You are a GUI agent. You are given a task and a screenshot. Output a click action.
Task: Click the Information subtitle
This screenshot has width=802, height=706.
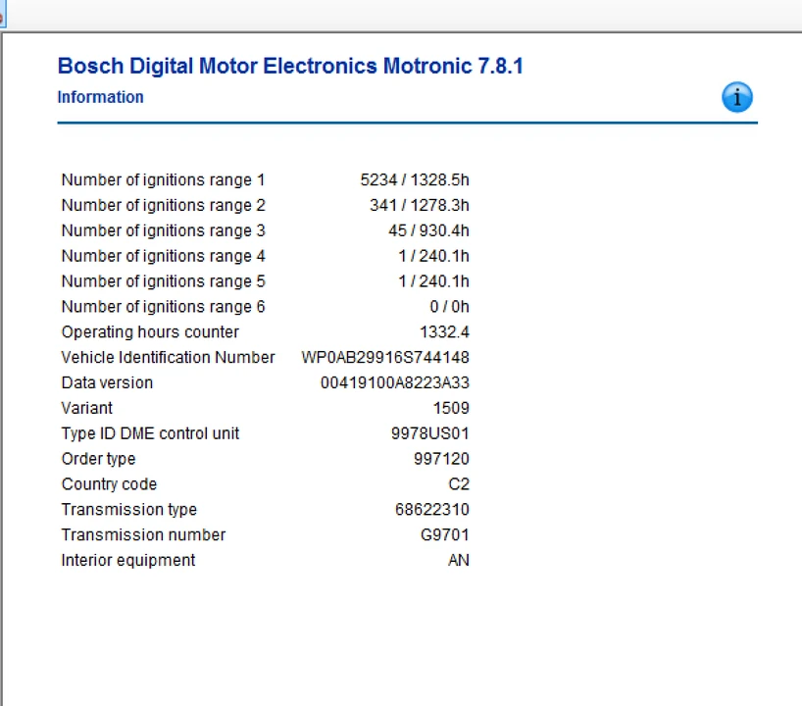(x=100, y=97)
